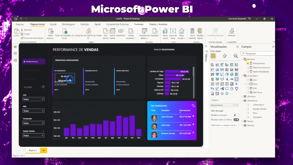
Task: Insert a Caixa de texto
Action: click(173, 32)
